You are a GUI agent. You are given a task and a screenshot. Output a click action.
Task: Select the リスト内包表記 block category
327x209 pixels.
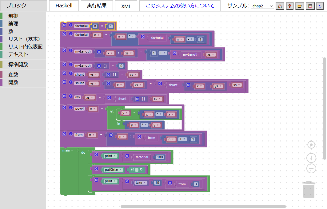tap(25, 47)
